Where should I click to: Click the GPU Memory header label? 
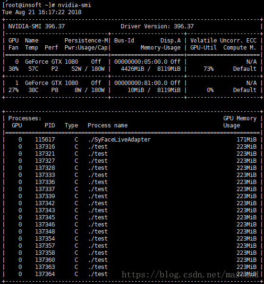coord(240,118)
